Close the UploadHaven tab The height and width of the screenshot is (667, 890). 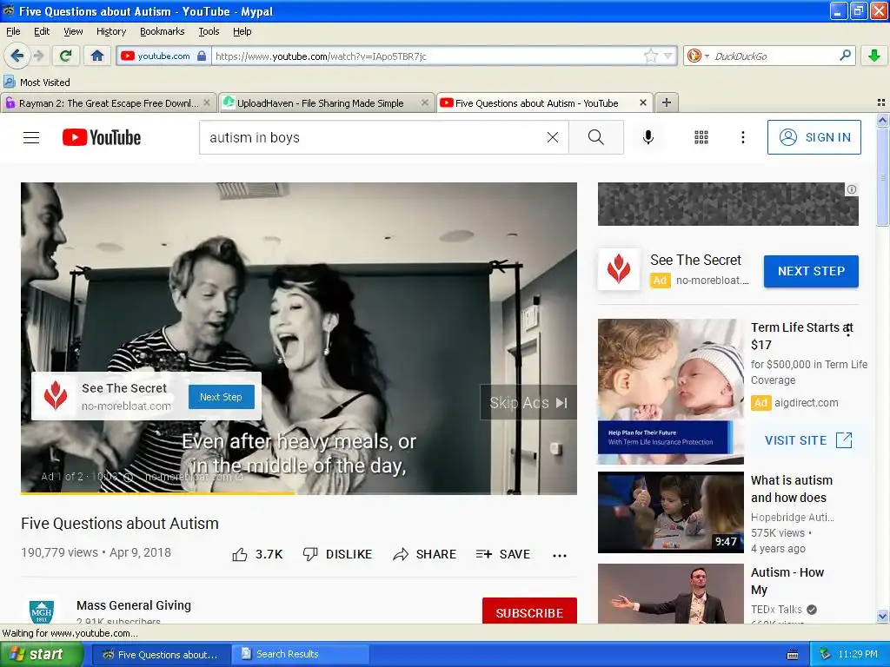424,102
